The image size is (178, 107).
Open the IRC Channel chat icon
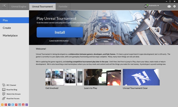(x=4, y=85)
